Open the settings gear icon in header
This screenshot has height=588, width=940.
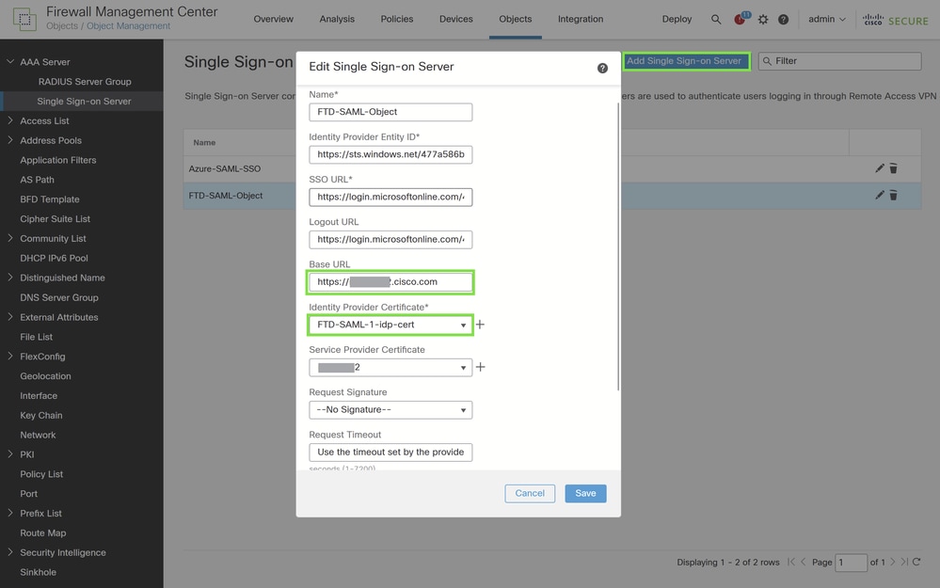click(763, 19)
